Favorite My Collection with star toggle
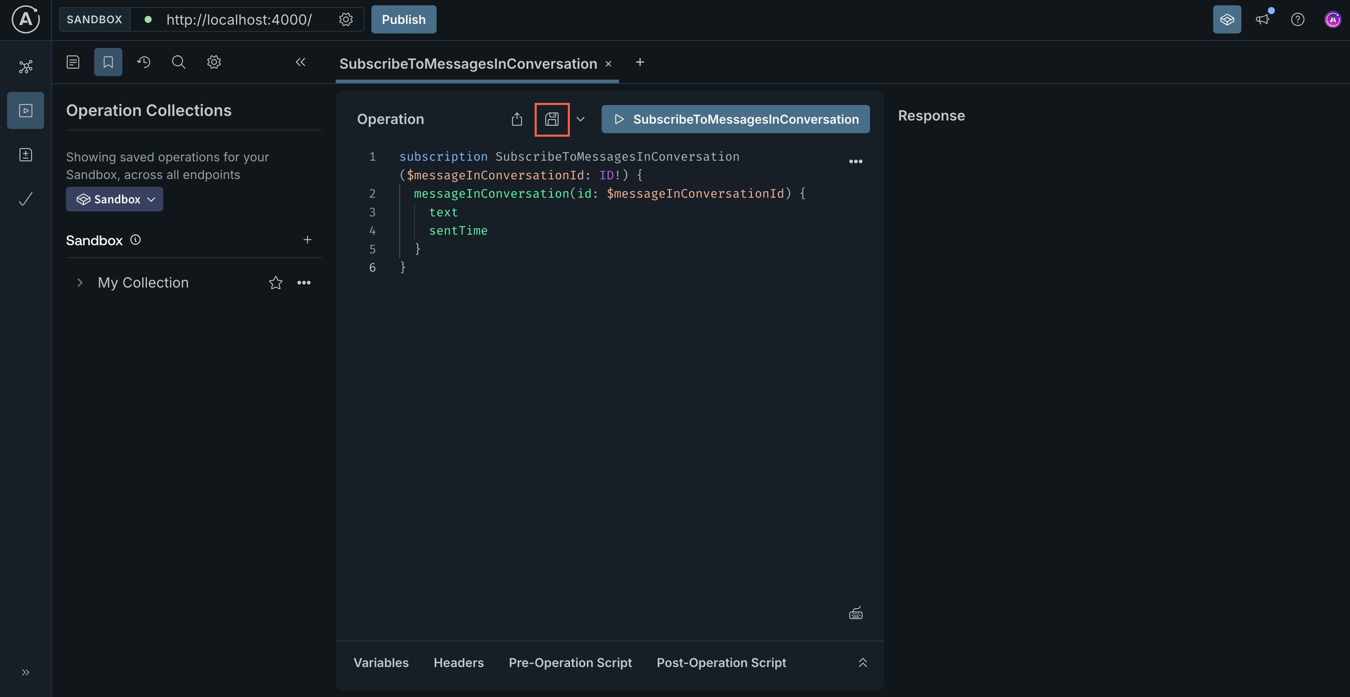 tap(275, 282)
